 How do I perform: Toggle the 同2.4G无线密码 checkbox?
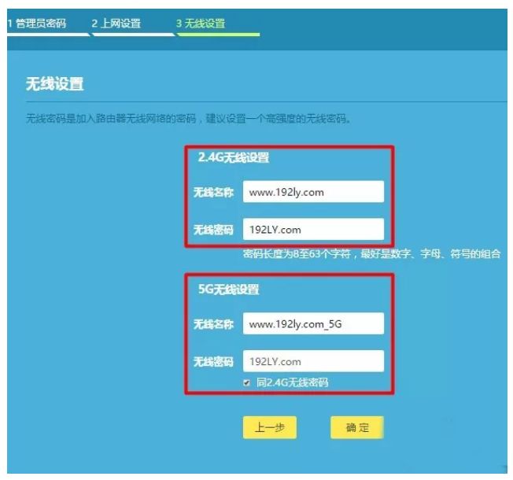[248, 382]
